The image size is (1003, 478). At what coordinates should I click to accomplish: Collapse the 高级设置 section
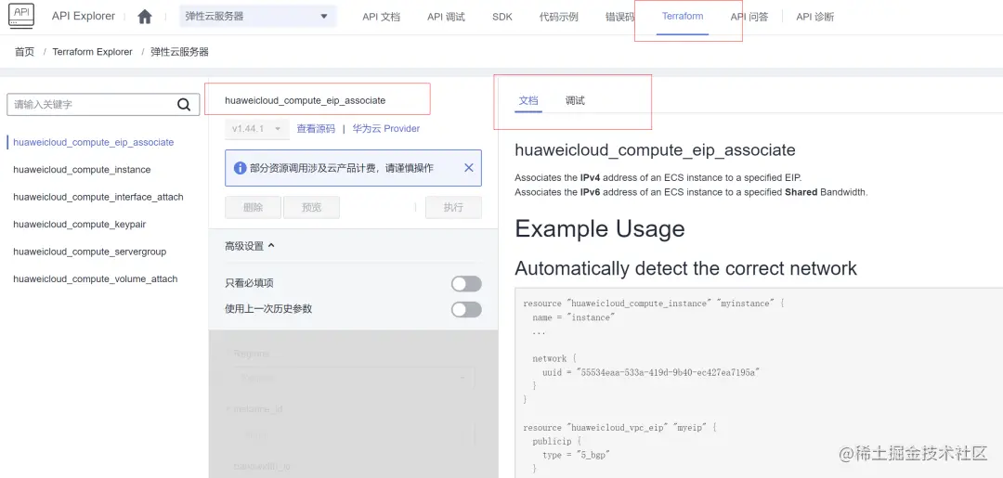[250, 246]
